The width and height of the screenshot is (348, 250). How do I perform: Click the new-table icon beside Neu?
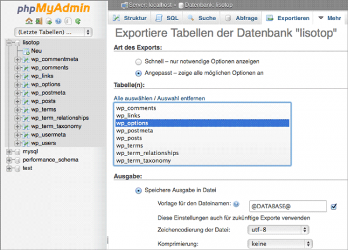point(26,52)
